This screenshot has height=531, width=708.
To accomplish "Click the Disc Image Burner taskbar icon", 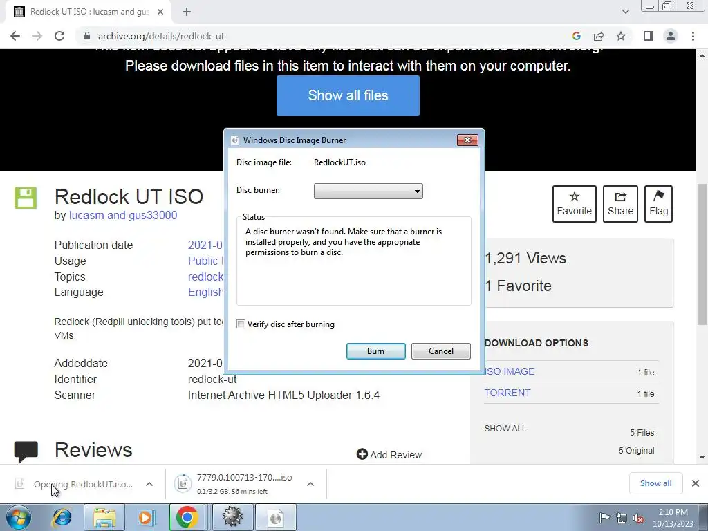I will (276, 517).
